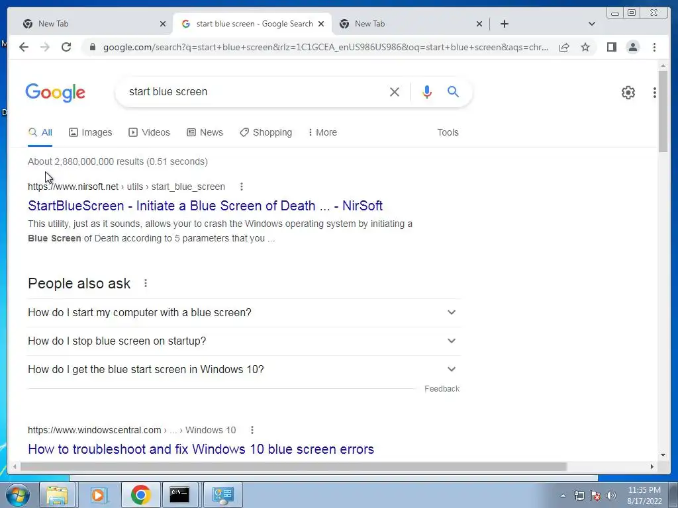
Task: Click the horizontal scrollbar thumb
Action: (x=293, y=466)
